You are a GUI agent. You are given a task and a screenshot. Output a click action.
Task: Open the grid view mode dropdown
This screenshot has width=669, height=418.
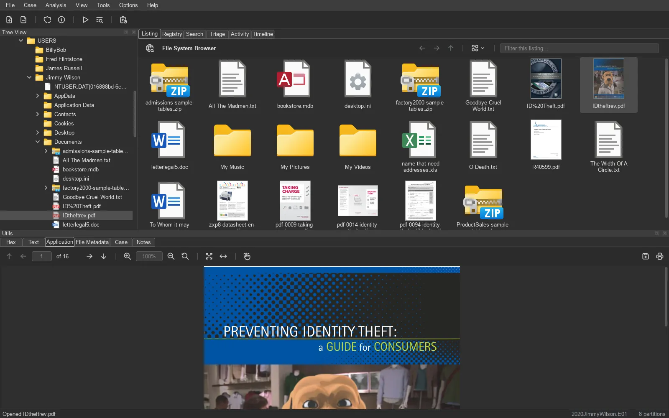pos(478,48)
